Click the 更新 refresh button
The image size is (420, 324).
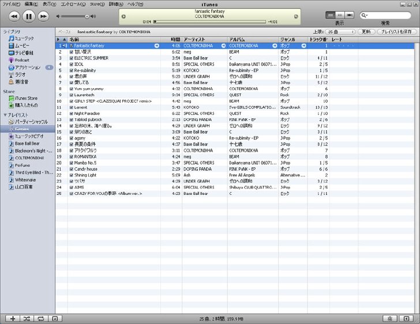[x=366, y=32]
